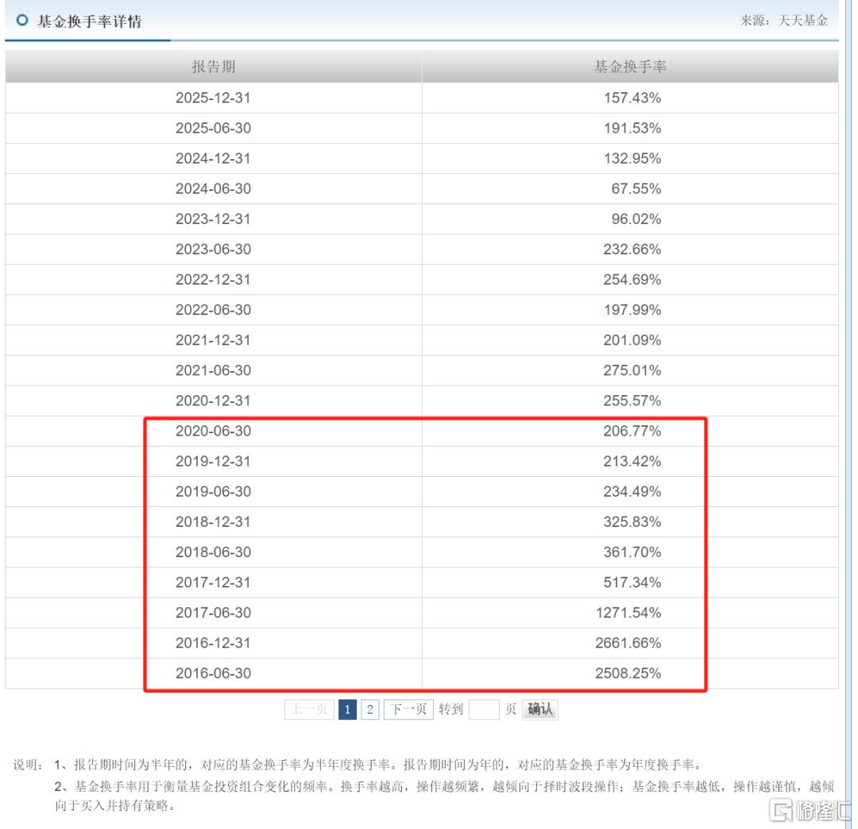The width and height of the screenshot is (858, 829).
Task: Select the 2661.66% turnover value
Action: click(x=628, y=643)
